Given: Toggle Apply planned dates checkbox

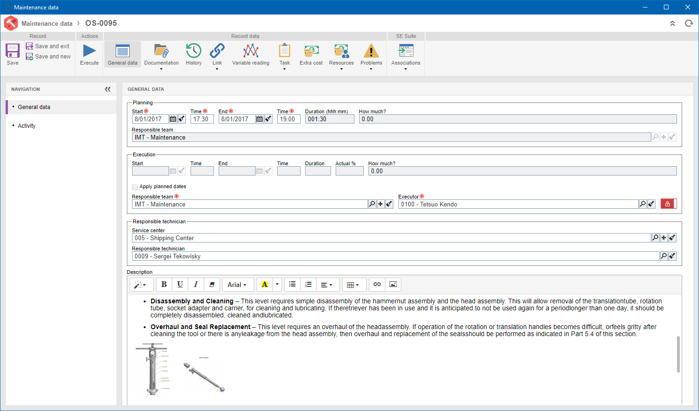Looking at the screenshot, I should tap(135, 187).
